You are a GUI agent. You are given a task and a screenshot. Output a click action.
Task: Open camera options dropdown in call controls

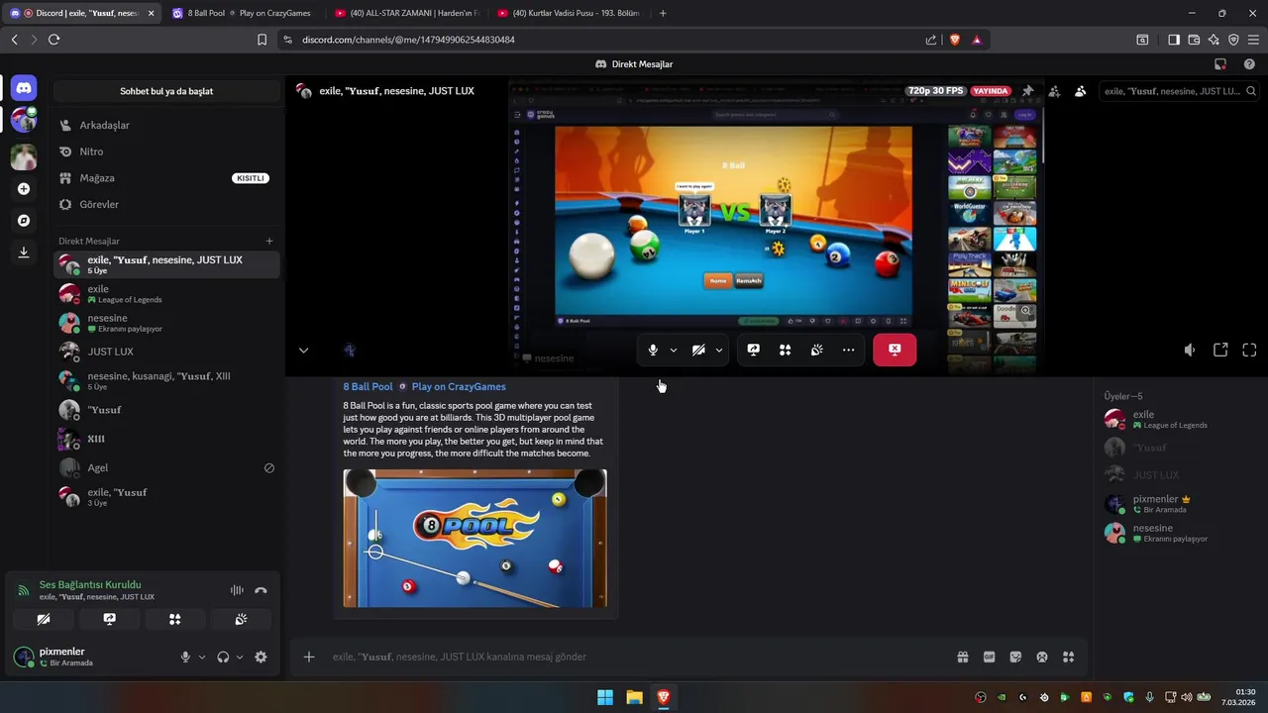(x=719, y=350)
